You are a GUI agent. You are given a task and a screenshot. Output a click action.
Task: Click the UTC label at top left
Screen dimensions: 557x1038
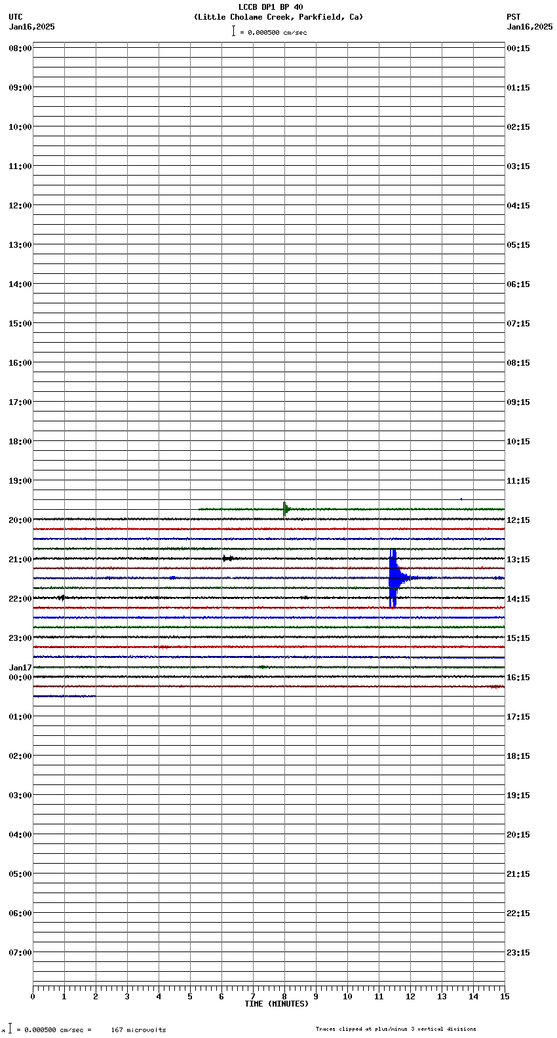pyautogui.click(x=16, y=17)
